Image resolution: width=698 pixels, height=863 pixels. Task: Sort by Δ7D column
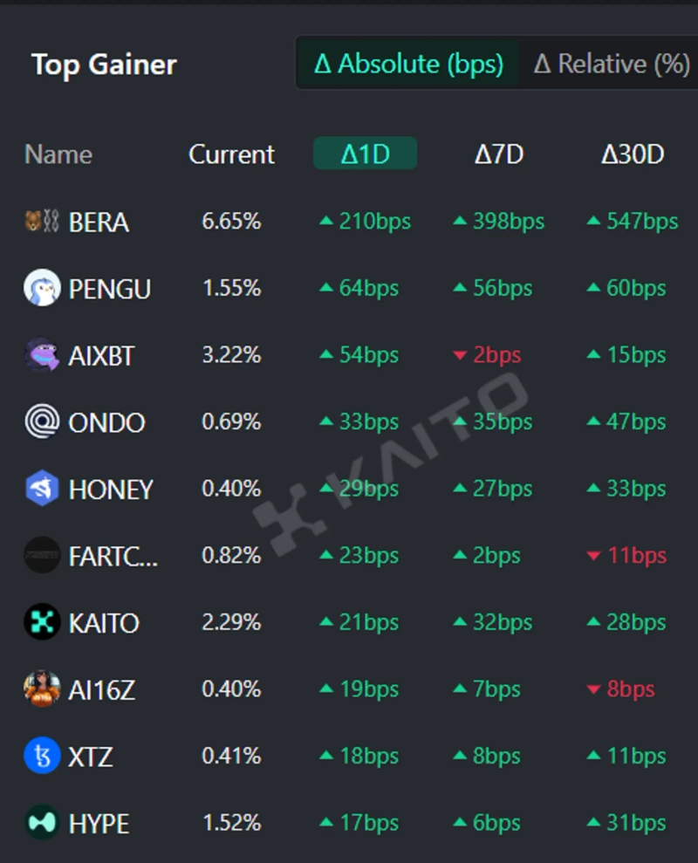[x=499, y=154]
